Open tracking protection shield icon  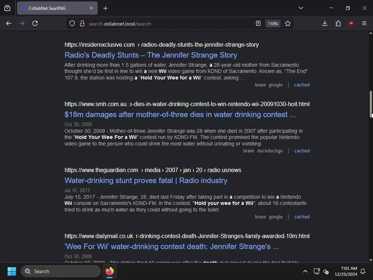[72, 24]
